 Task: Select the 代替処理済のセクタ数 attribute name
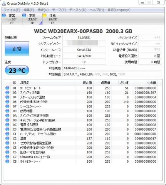tap(34, 102)
